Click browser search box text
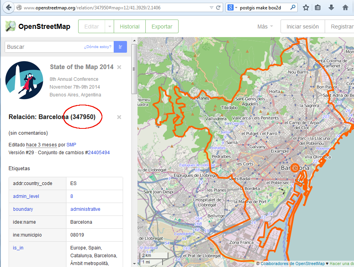354x267 pixels. 260,8
